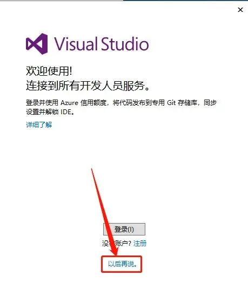The width and height of the screenshot is (248, 308).
Task: Open the 详细了解 link
Action: tap(39, 124)
